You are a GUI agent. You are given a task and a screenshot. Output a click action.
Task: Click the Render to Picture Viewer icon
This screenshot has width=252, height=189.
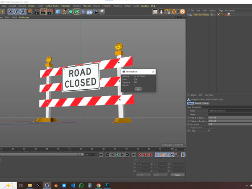pyautogui.click(x=44, y=12)
